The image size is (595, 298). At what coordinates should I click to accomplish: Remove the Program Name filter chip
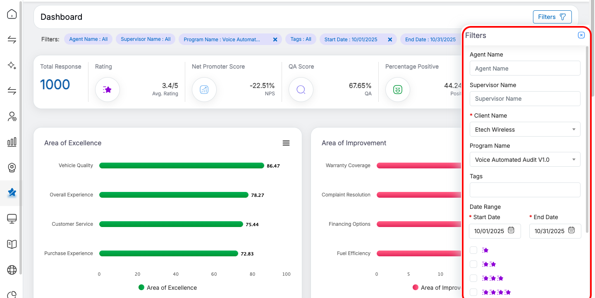275,40
